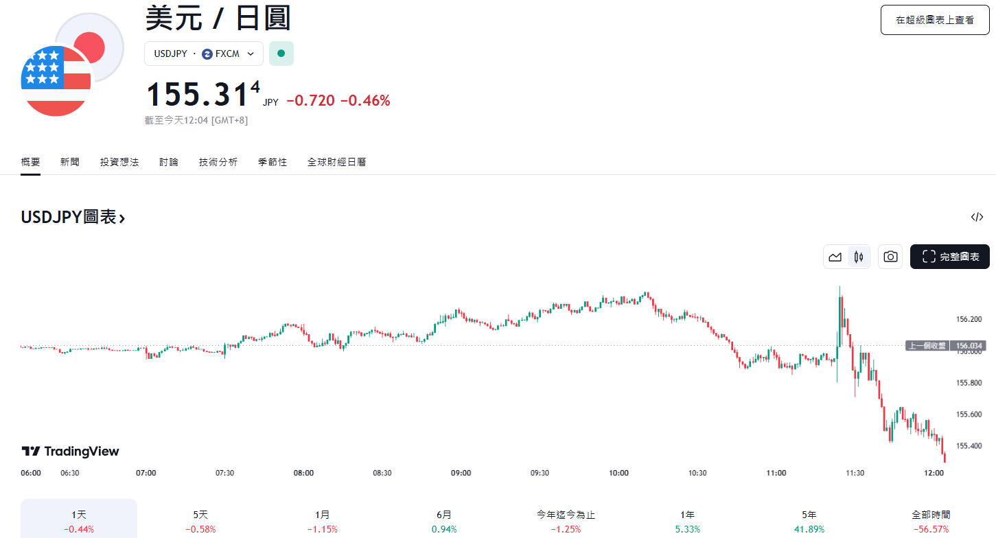Image resolution: width=996 pixels, height=538 pixels.
Task: Click the USD/JPY flag logo
Action: pyautogui.click(x=72, y=65)
